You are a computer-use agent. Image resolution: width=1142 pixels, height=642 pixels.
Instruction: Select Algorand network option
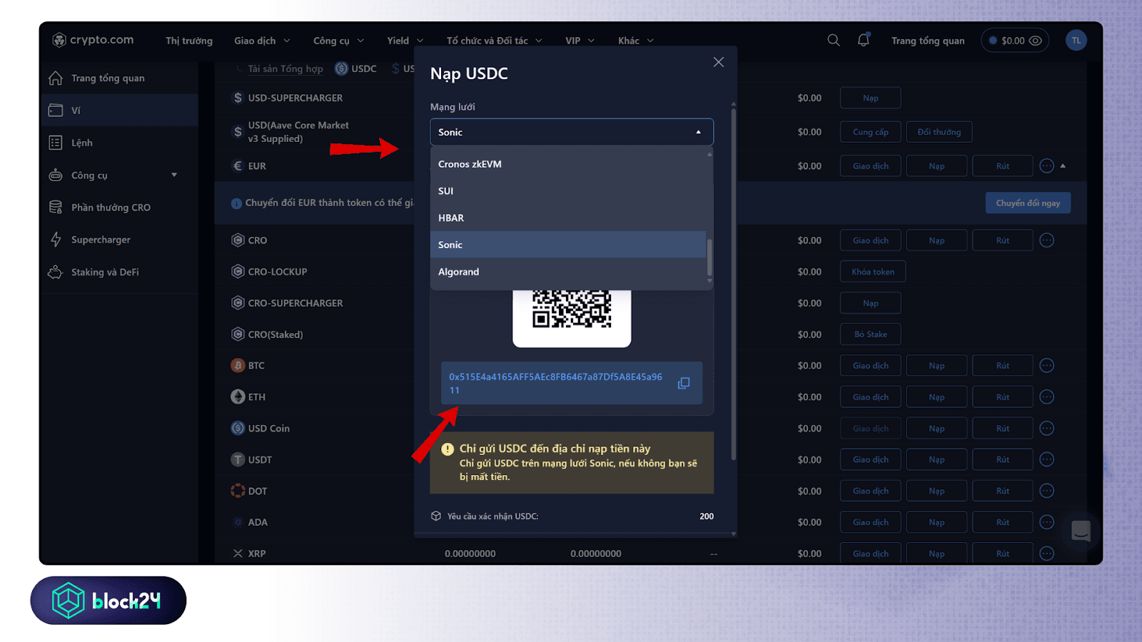tap(568, 272)
